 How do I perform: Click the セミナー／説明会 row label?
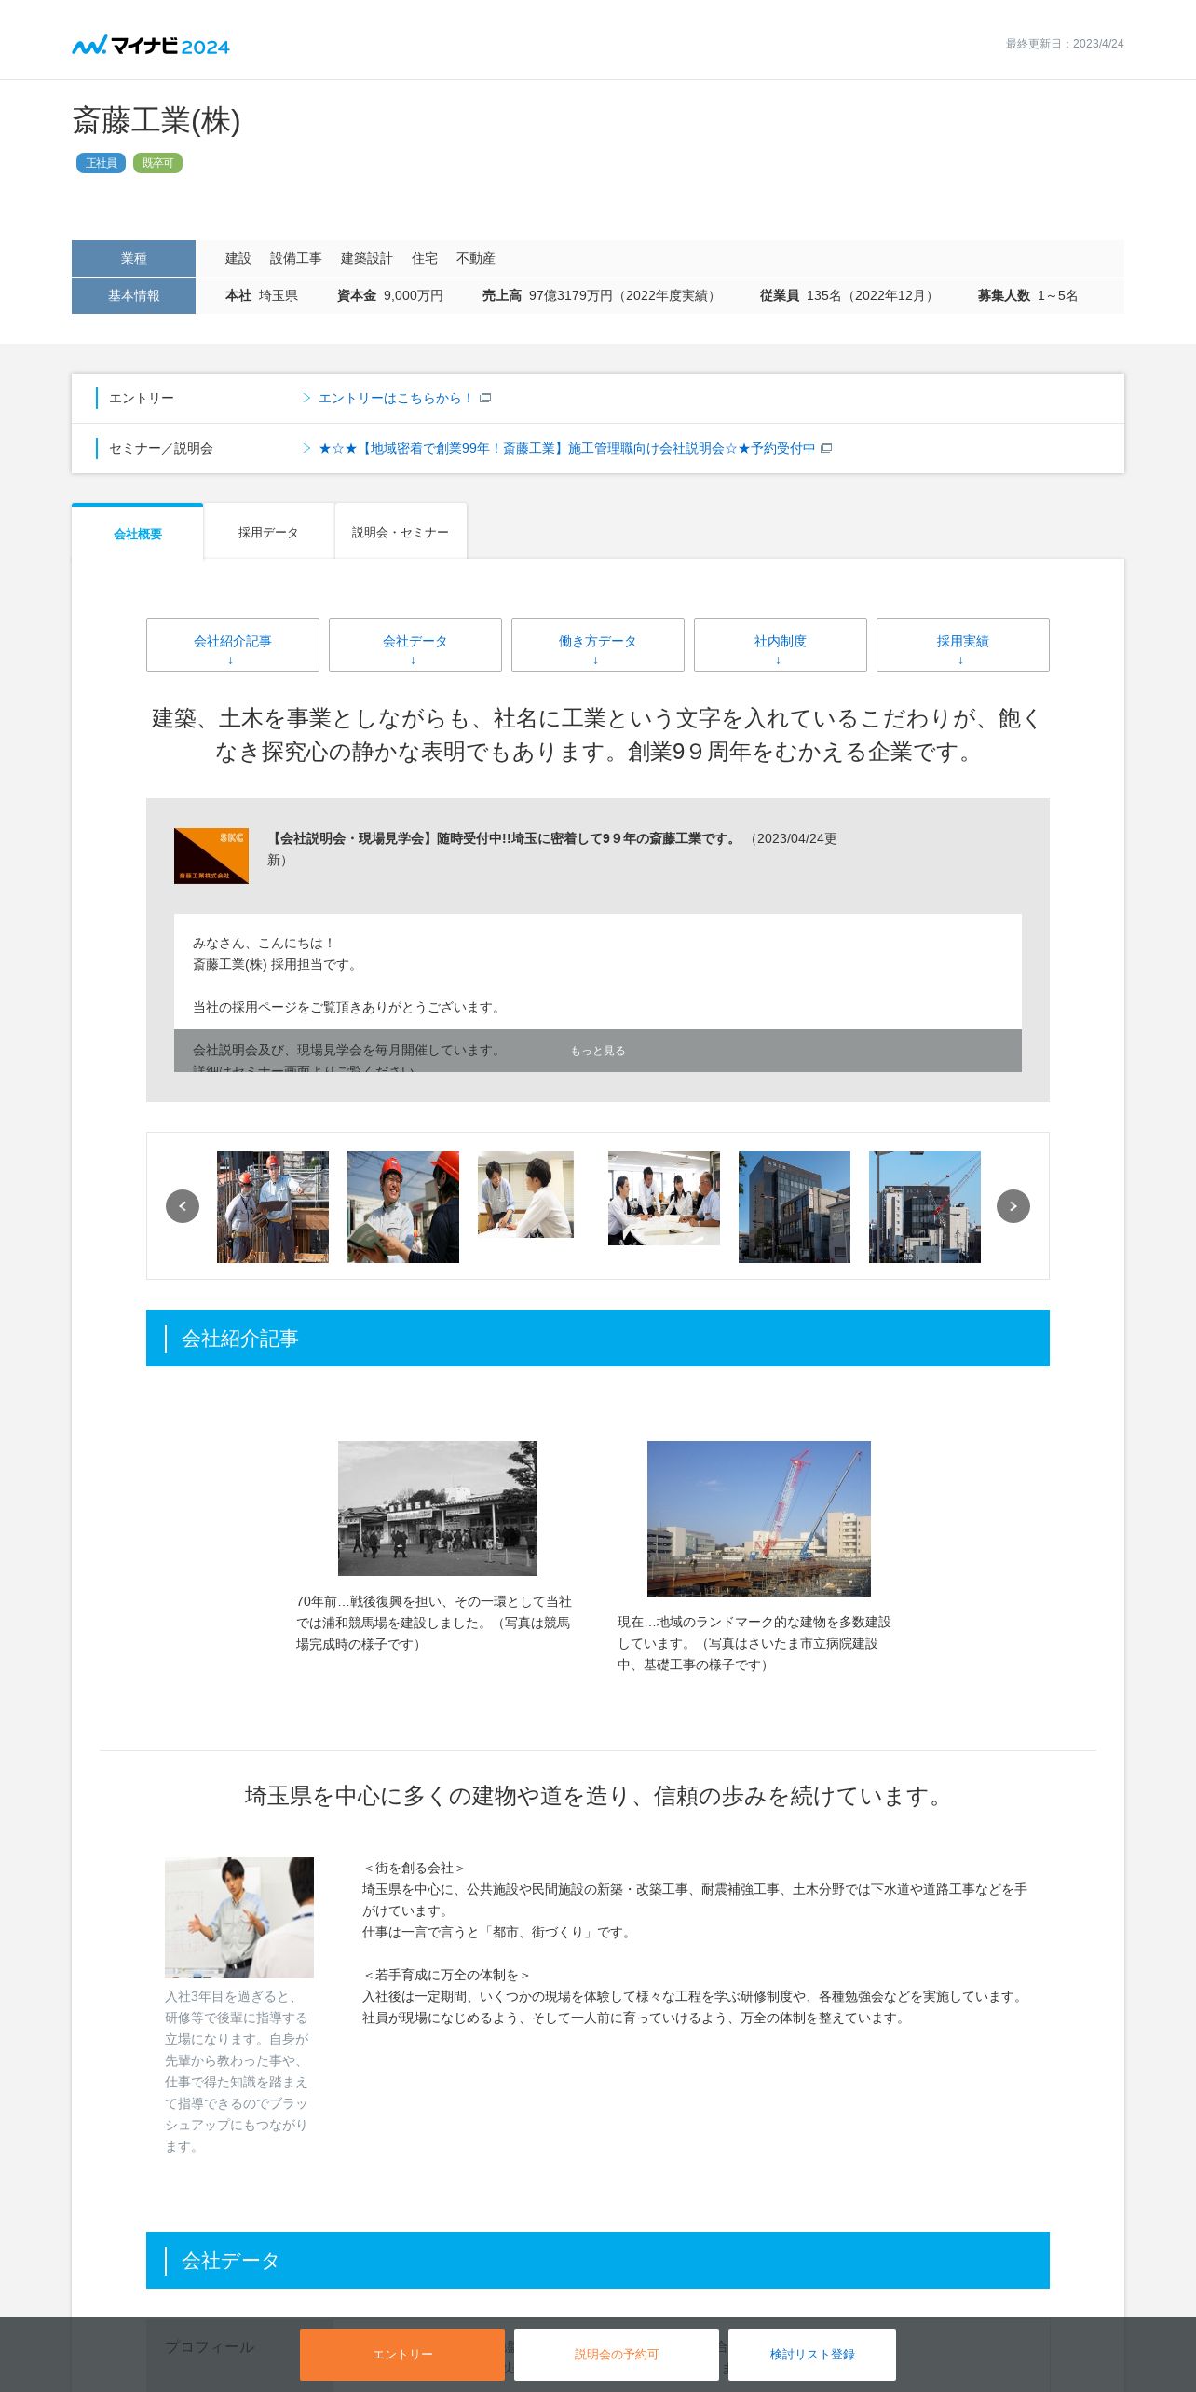point(161,448)
